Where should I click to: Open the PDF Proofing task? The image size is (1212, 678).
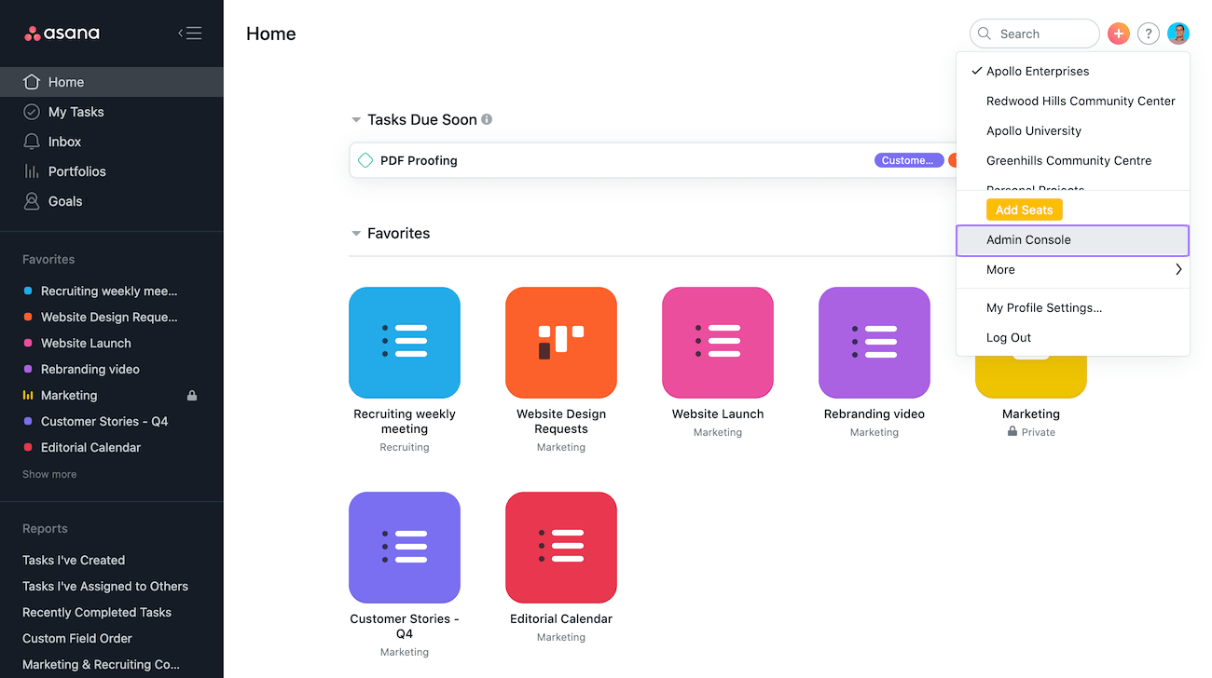click(419, 160)
